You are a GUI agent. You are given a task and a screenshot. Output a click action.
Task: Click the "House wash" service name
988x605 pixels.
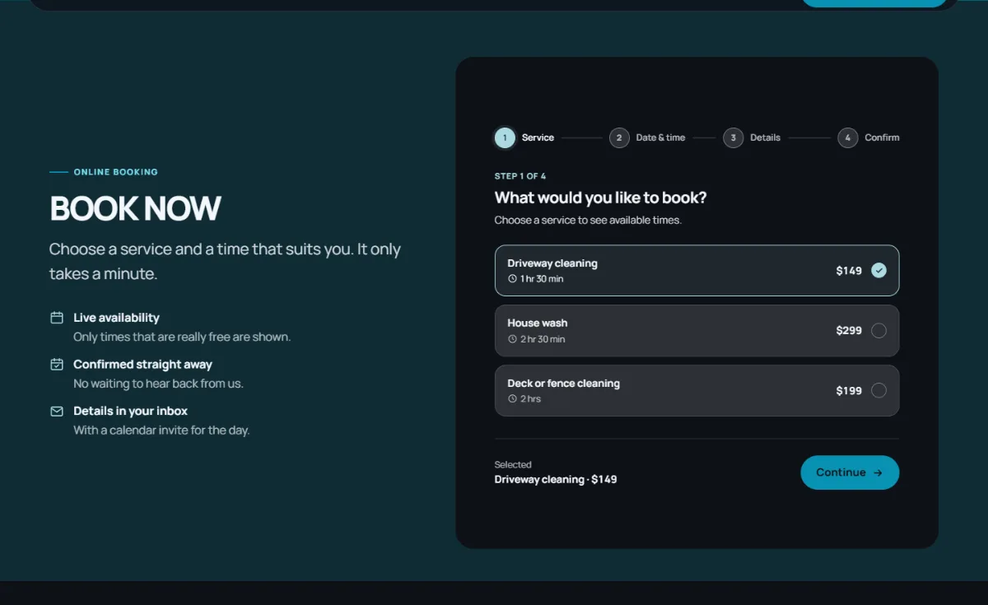click(538, 323)
